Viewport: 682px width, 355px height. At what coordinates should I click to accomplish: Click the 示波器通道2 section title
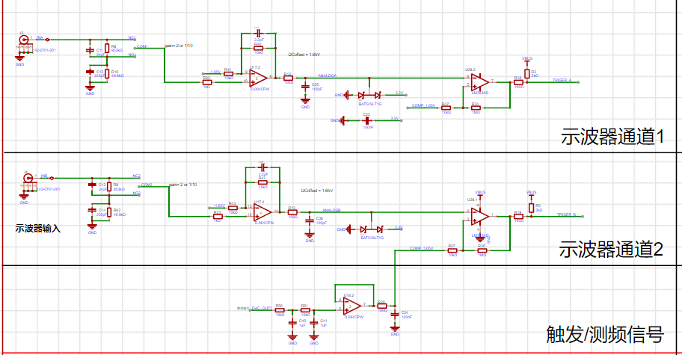click(611, 250)
